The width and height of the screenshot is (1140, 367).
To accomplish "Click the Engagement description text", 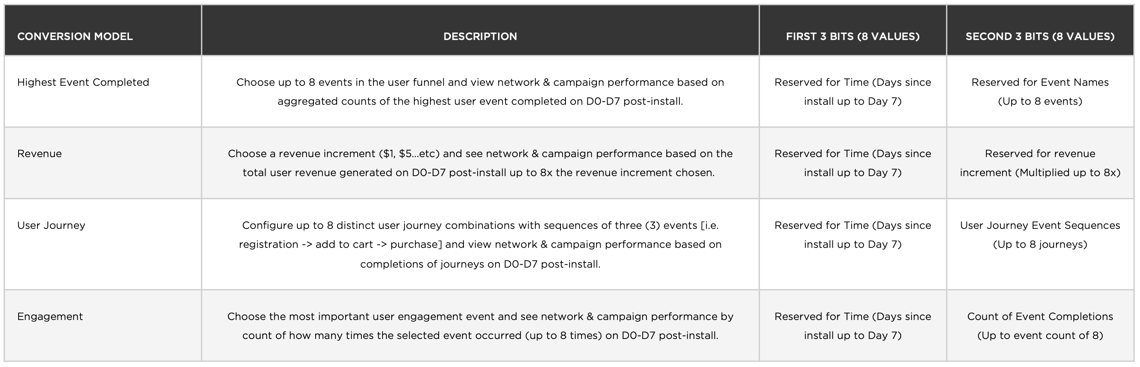I will click(480, 326).
